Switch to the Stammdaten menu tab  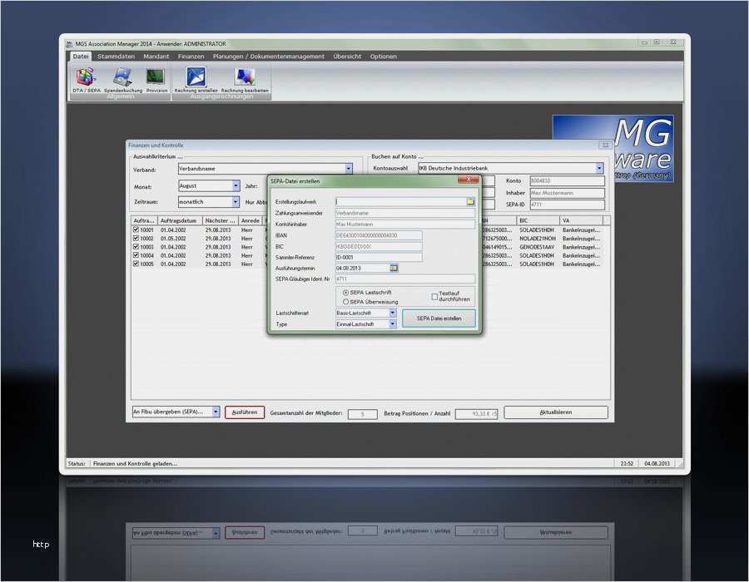click(116, 57)
